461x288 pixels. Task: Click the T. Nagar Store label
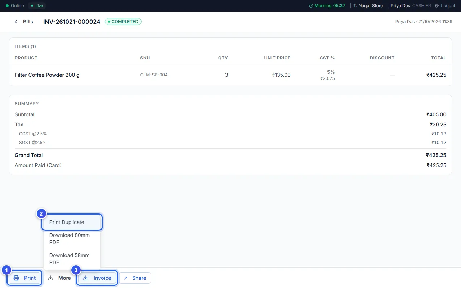(368, 6)
